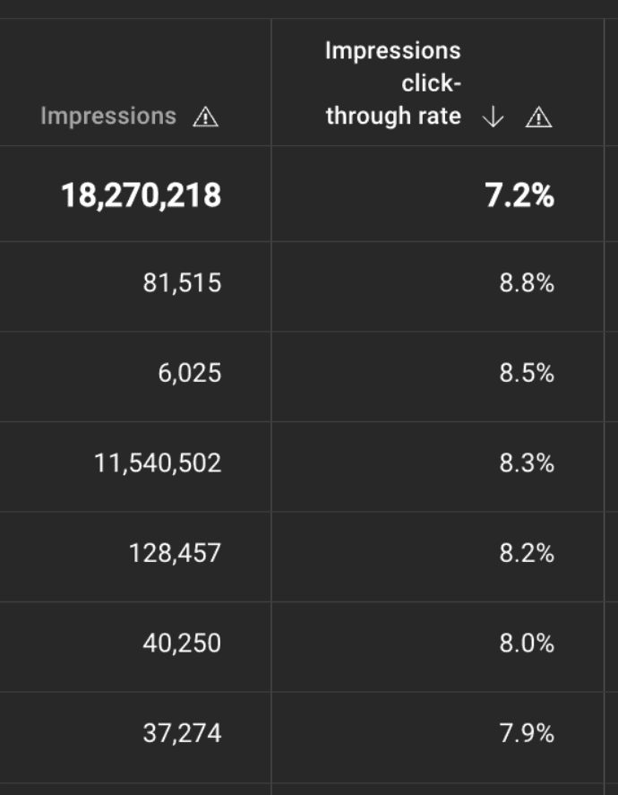618x795 pixels.
Task: Select the 11,540,502 impressions cell
Action: [158, 463]
